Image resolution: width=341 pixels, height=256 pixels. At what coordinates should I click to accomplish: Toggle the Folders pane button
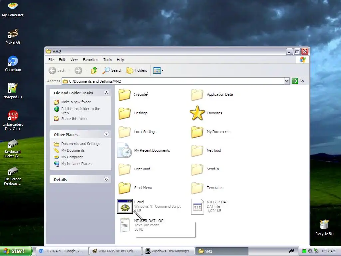[x=137, y=70]
